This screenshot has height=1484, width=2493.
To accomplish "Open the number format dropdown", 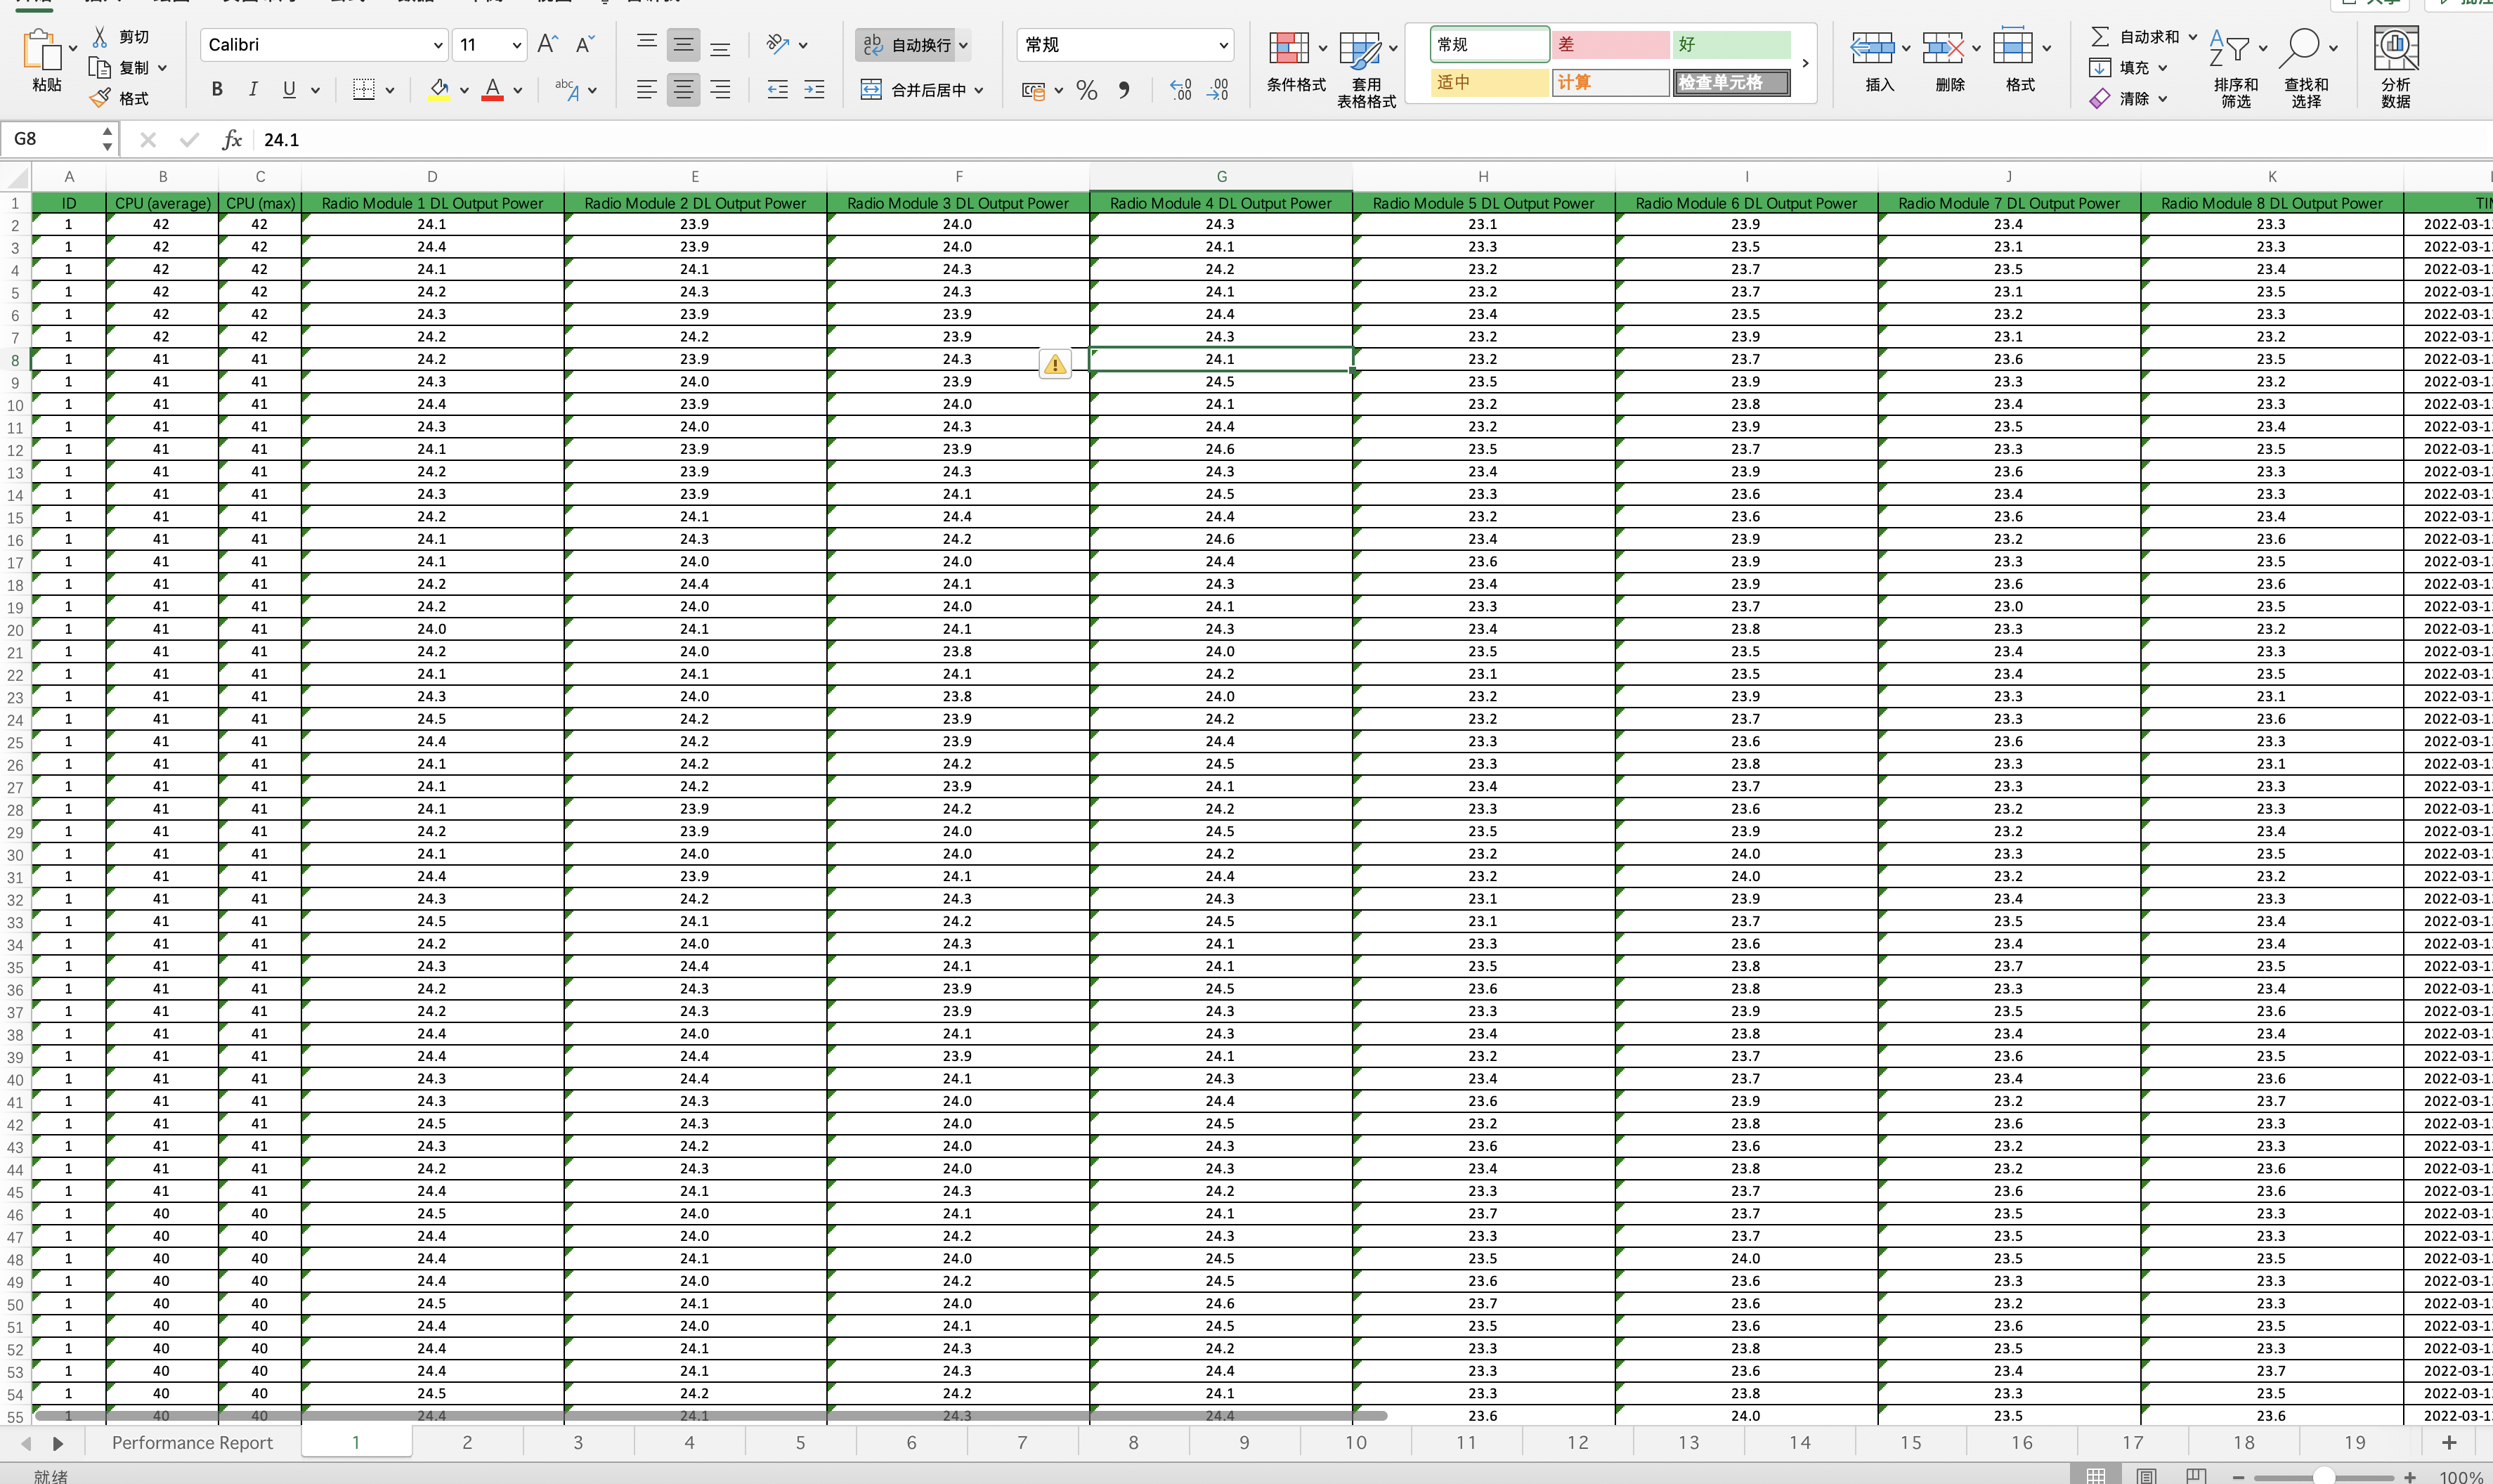I will tap(1222, 45).
